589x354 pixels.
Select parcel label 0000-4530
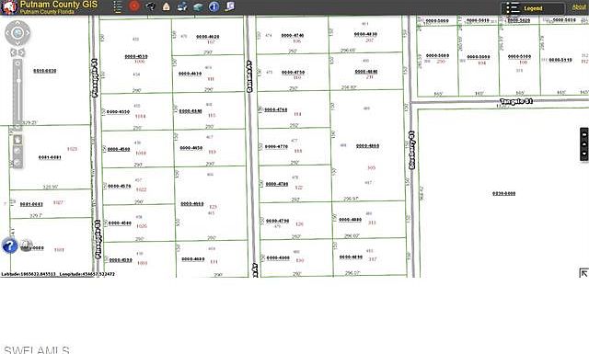click(136, 57)
